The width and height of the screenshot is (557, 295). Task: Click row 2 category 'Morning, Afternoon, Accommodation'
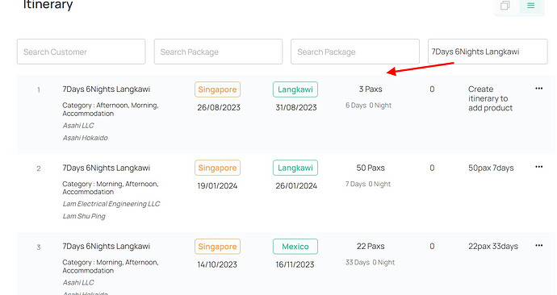(111, 188)
